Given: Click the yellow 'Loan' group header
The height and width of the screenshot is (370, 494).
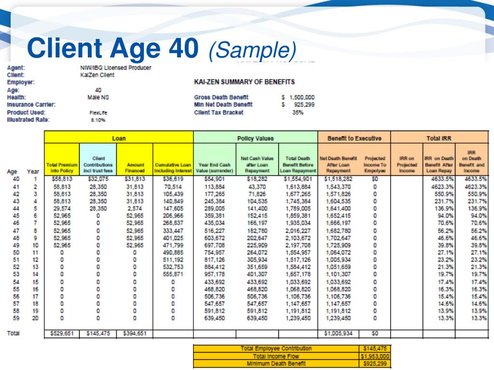Looking at the screenshot, I should [x=119, y=138].
